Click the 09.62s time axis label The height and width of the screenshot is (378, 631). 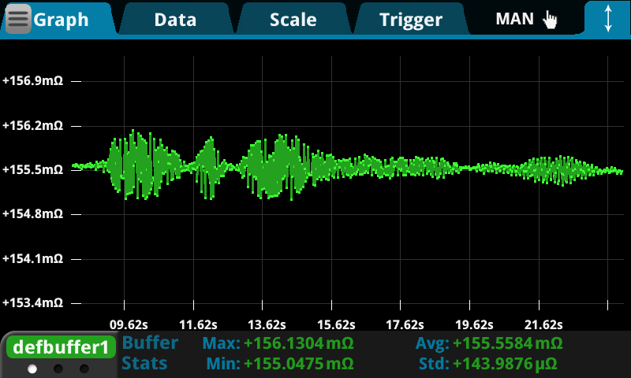coord(129,324)
